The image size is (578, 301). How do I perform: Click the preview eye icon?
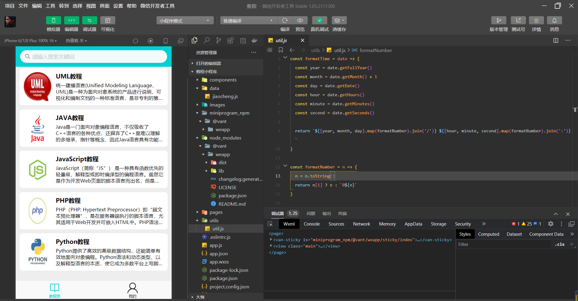(x=300, y=20)
